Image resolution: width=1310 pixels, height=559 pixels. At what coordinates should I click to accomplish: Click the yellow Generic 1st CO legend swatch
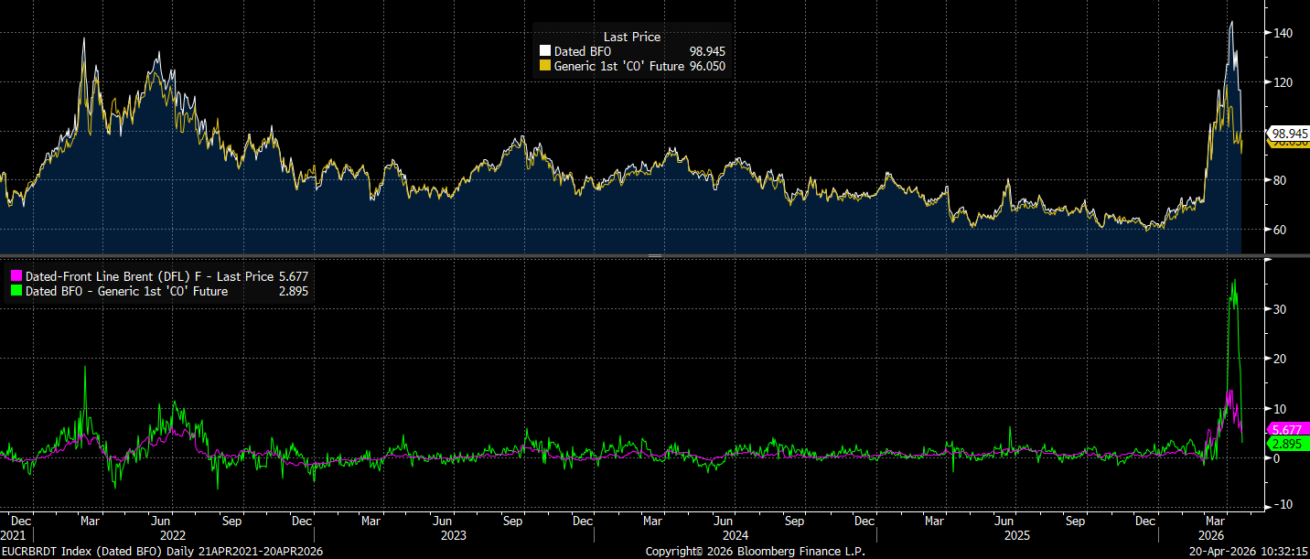pos(545,66)
